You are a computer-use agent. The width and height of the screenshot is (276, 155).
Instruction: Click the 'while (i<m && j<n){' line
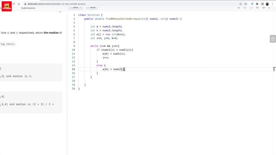pyautogui.click(x=105, y=46)
